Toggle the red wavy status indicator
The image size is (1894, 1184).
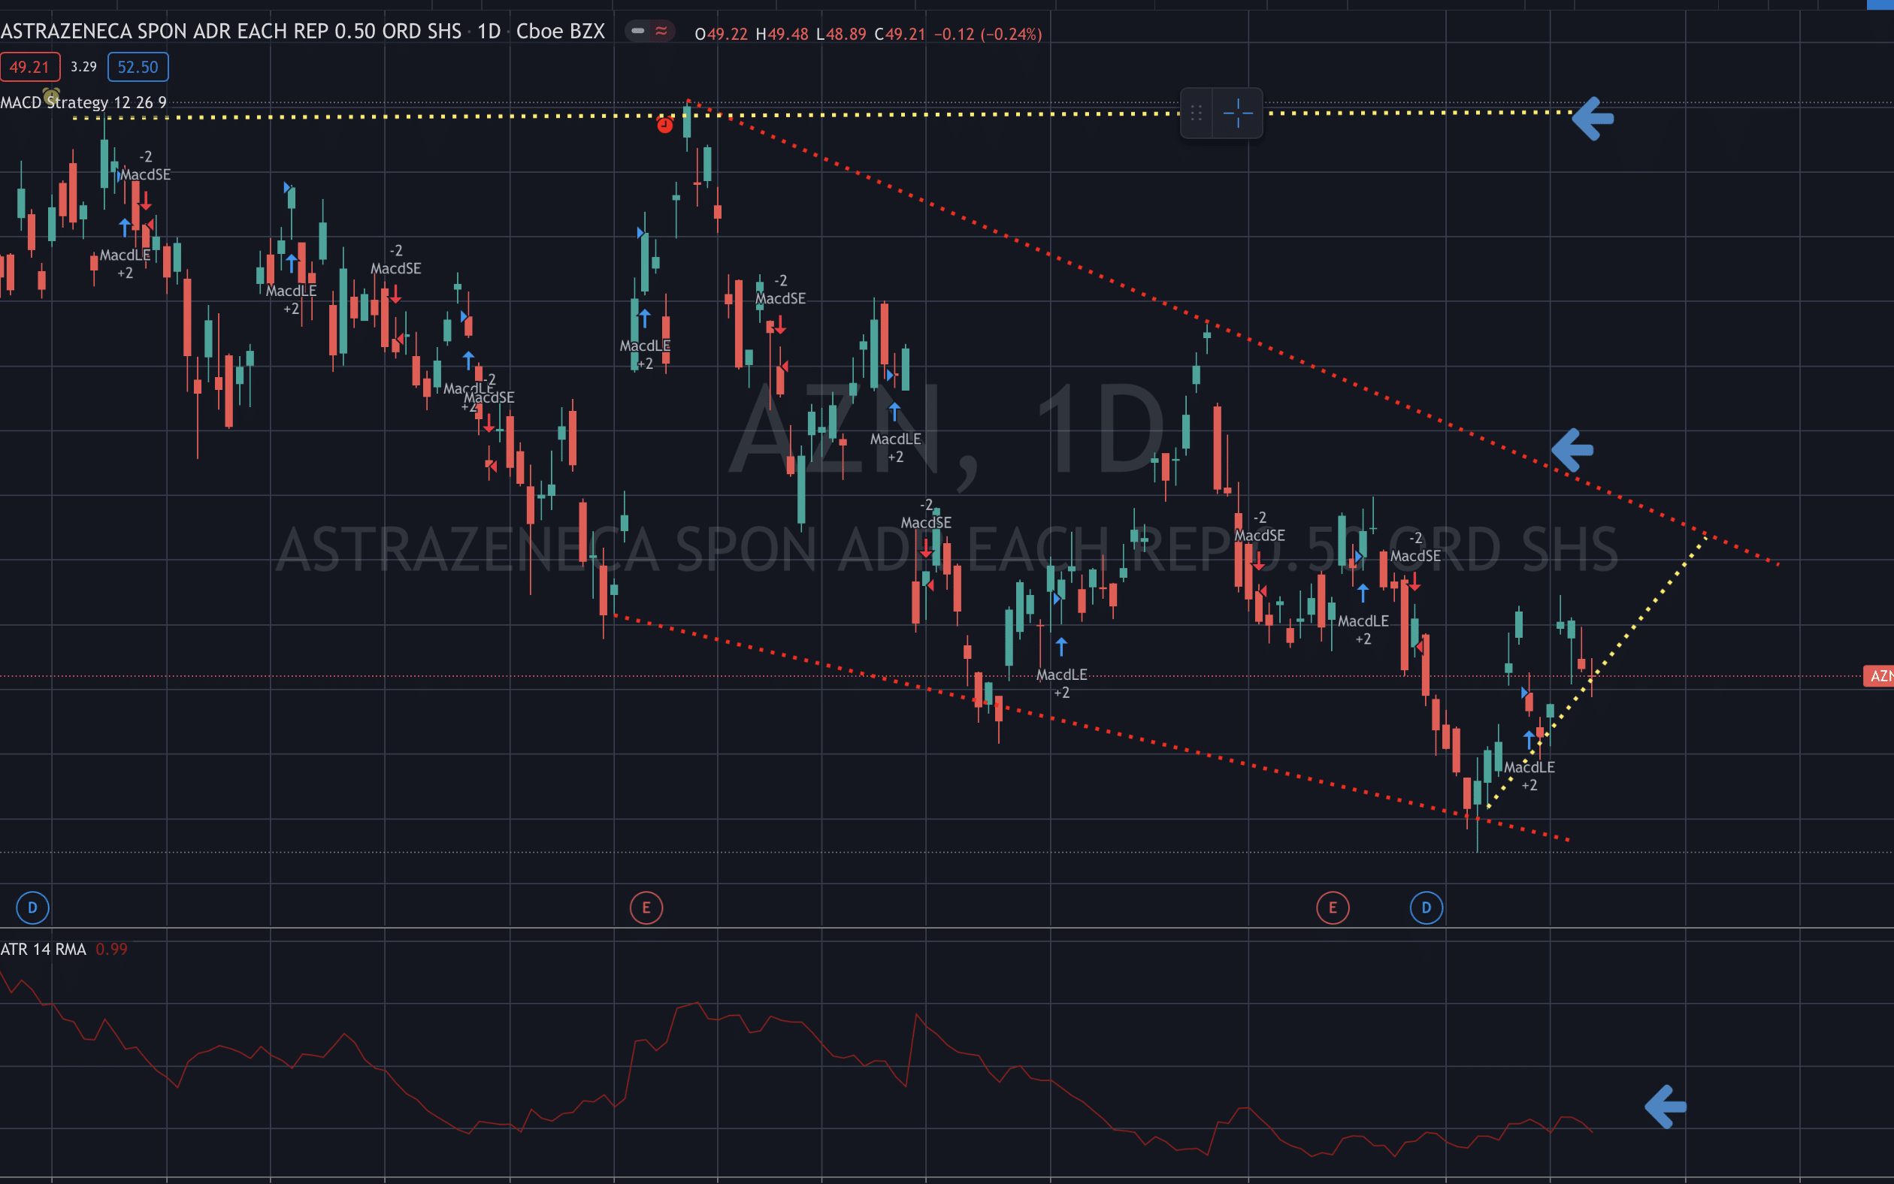click(x=661, y=32)
